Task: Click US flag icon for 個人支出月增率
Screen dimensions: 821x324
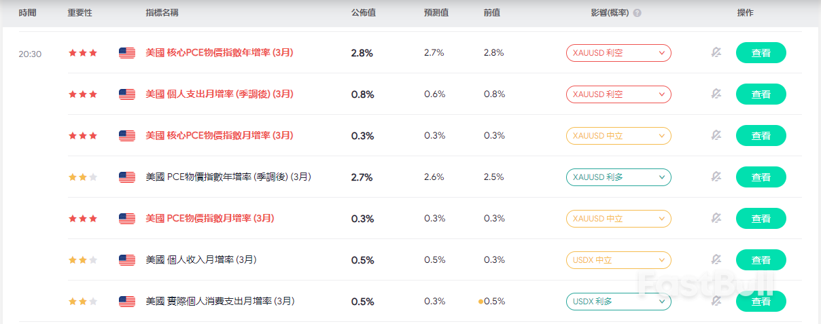Action: click(x=127, y=94)
